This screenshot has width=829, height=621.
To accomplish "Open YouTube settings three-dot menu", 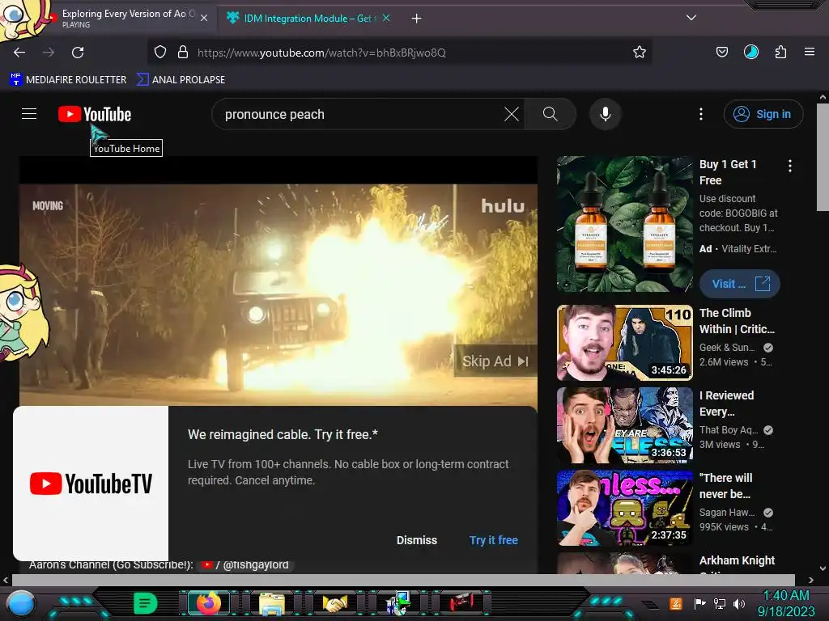I will point(701,114).
